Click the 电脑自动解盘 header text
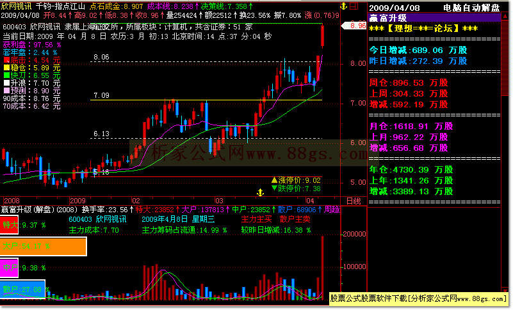513x310 pixels. coord(472,8)
